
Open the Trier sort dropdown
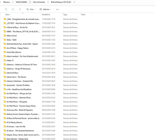[x=31, y=9]
